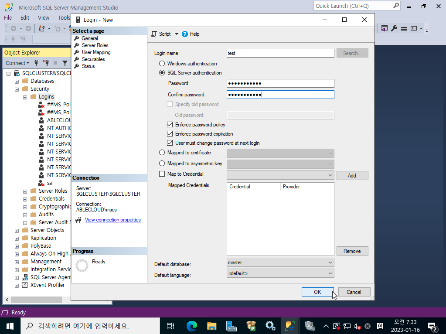Click the Script icon in dialog toolbar

(154, 34)
